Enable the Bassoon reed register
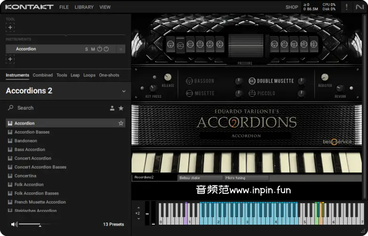Image resolution: width=368 pixels, height=236 pixels. point(189,81)
